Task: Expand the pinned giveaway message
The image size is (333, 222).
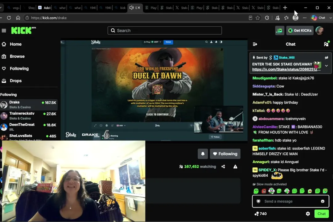Action: (x=327, y=66)
